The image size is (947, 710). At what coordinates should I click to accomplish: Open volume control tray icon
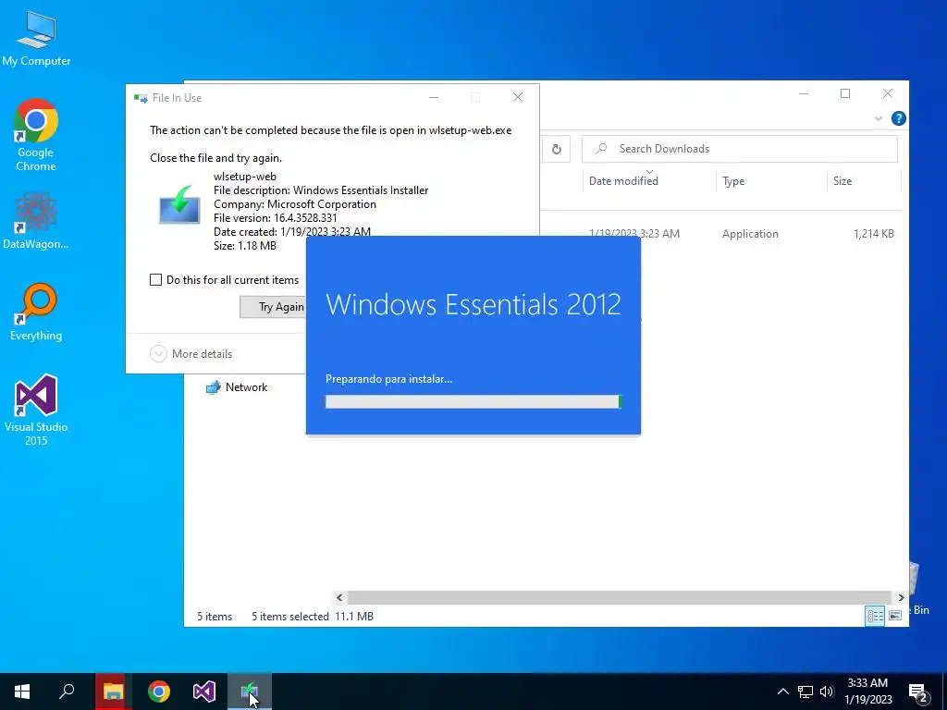click(827, 692)
